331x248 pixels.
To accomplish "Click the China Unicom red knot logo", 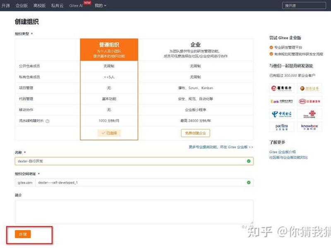I will click(309, 114).
